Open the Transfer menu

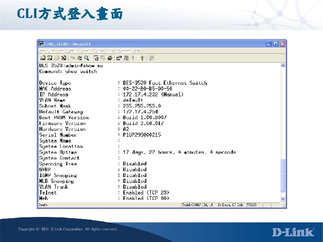pos(87,50)
